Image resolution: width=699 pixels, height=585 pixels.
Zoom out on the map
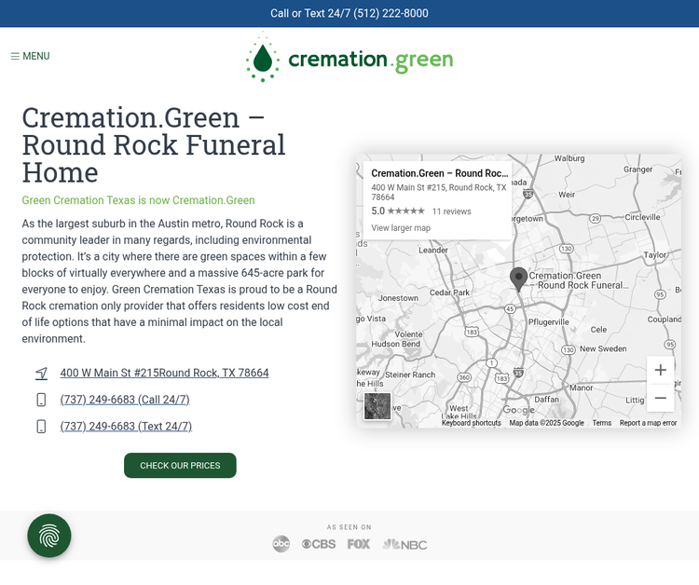(660, 398)
